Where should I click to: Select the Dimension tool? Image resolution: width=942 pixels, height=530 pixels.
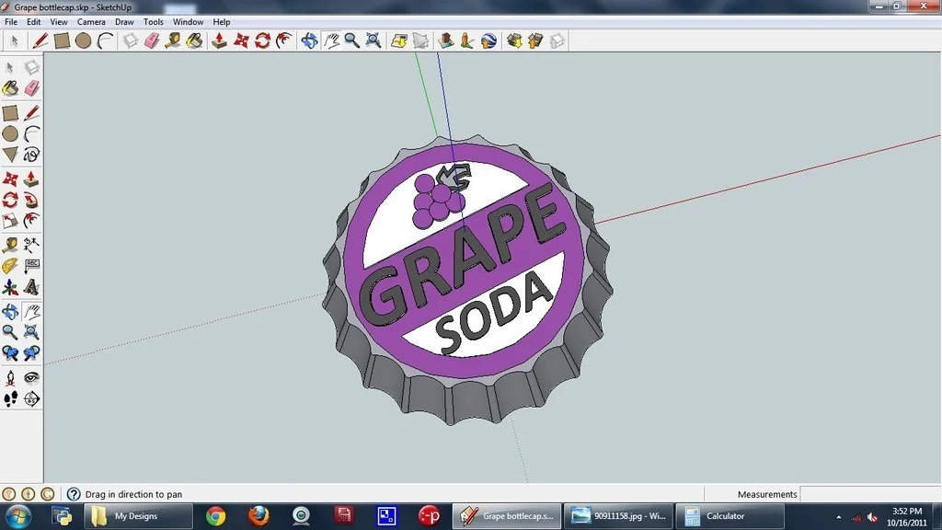[x=31, y=244]
